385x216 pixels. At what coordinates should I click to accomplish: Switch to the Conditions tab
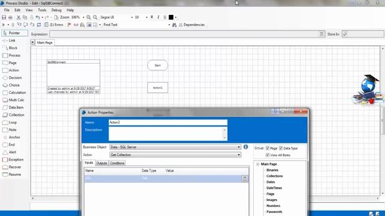(x=117, y=163)
